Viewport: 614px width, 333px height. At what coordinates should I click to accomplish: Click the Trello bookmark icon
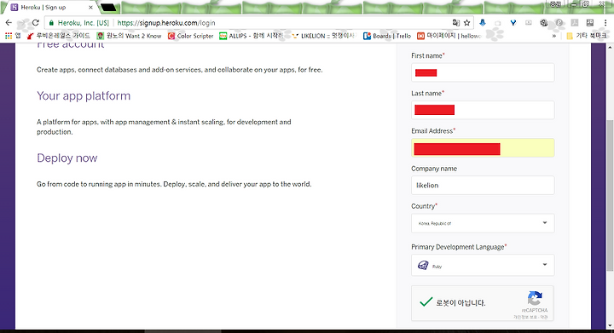click(x=367, y=36)
